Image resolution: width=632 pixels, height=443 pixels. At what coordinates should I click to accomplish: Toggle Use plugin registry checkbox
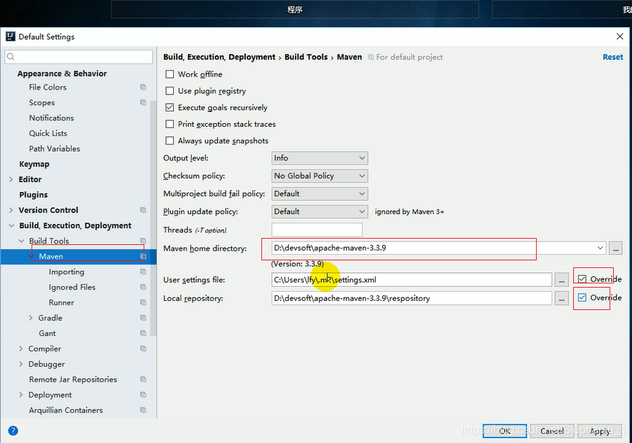[x=170, y=91]
